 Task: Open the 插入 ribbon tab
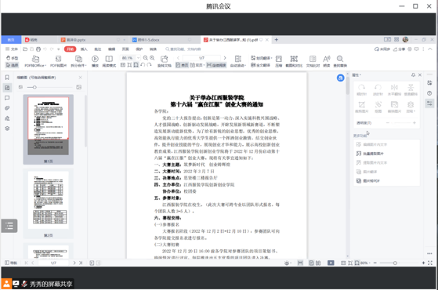click(x=84, y=49)
